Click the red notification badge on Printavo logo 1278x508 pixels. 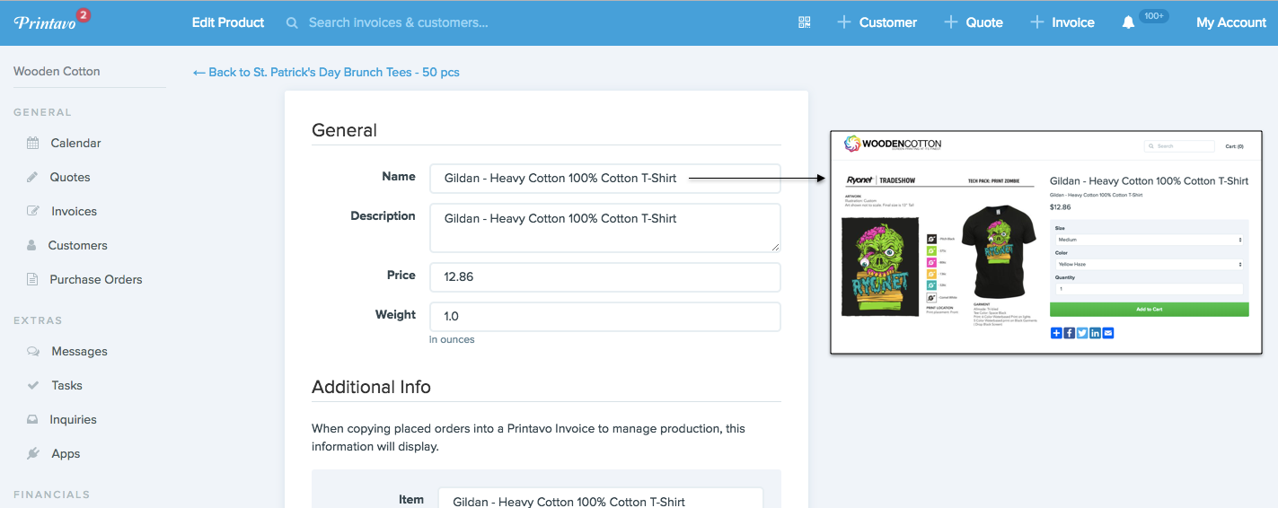[x=83, y=15]
